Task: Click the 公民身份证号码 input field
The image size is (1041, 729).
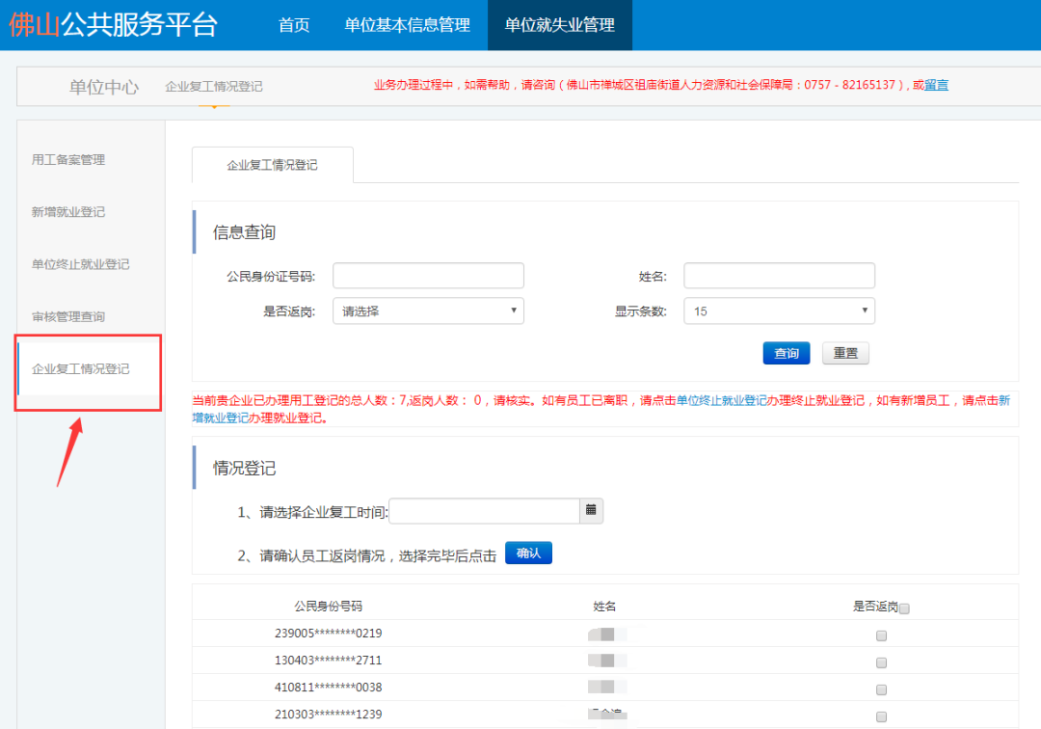Action: click(428, 276)
